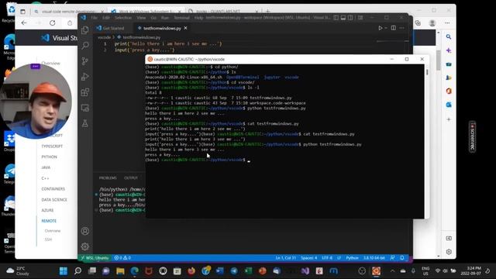The height and width of the screenshot is (279, 496).
Task: Open CONTAINERS link in docs sidebar
Action: [x=53, y=189]
